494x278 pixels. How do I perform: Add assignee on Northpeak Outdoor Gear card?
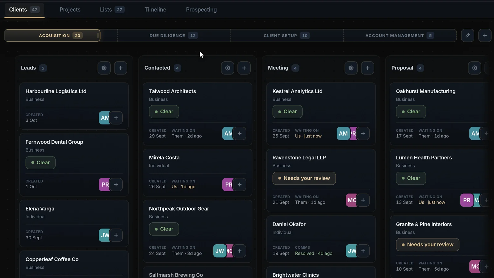240,251
